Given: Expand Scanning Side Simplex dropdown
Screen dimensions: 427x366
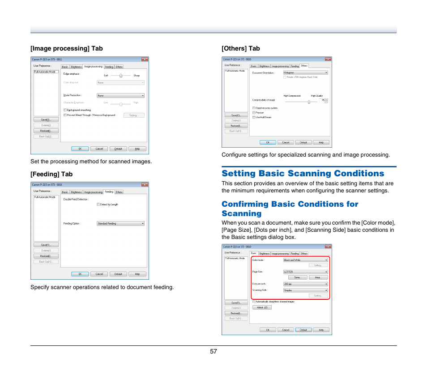Looking at the screenshot, I should 306,290.
